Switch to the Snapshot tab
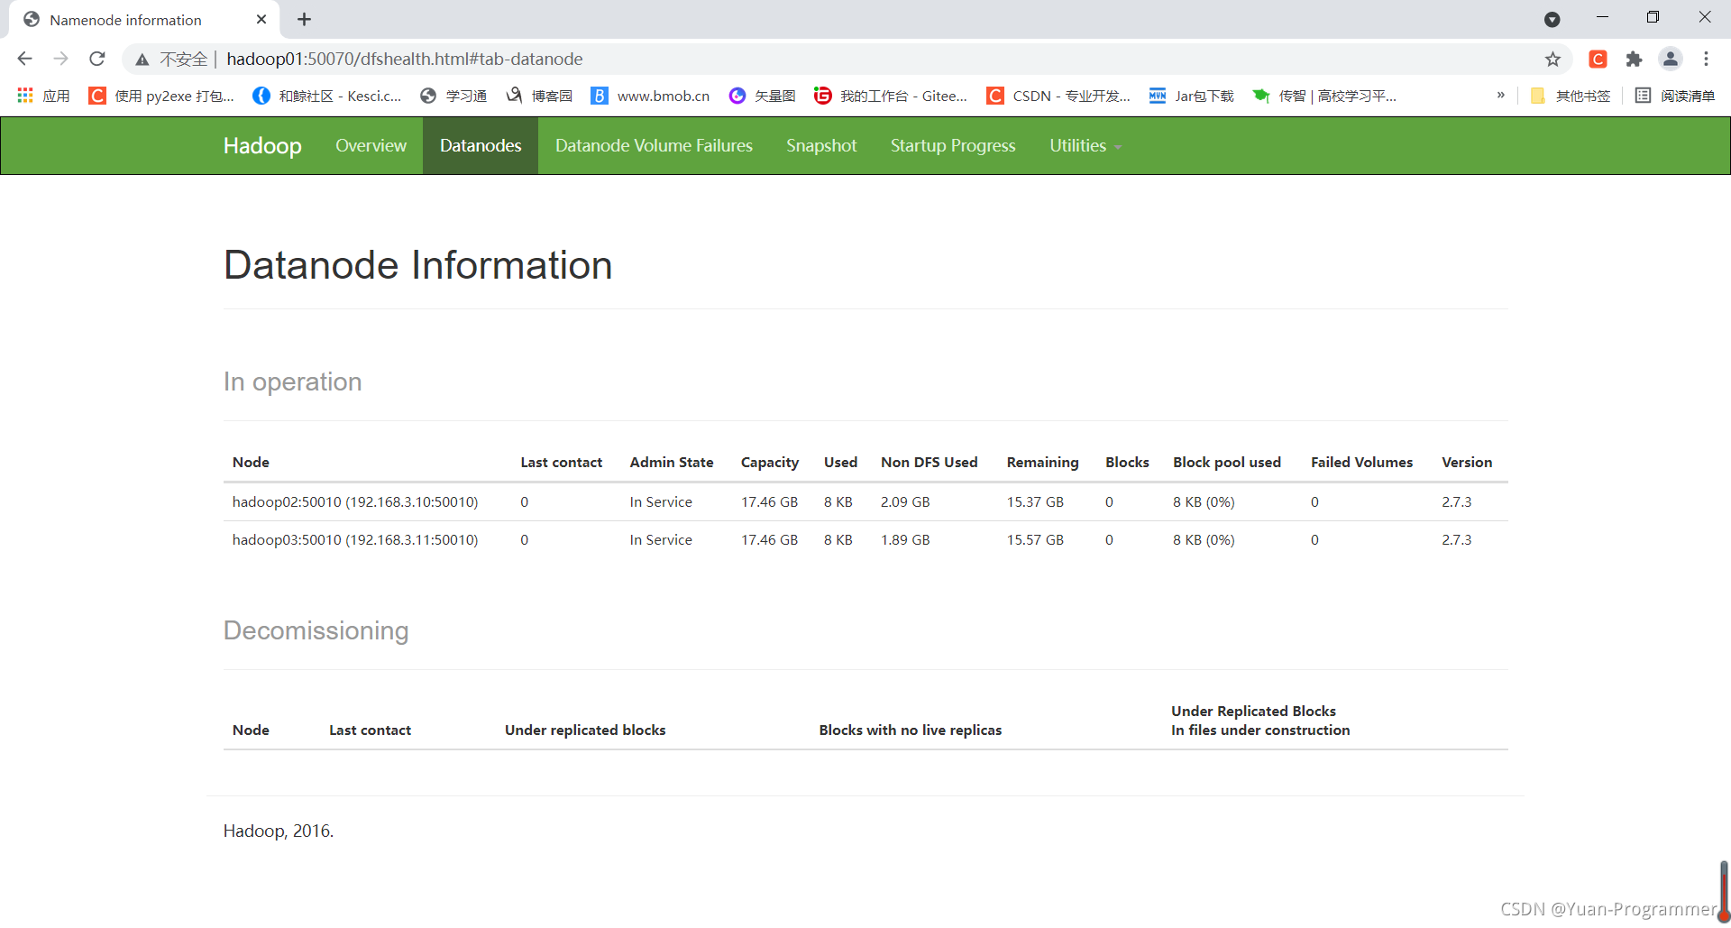The height and width of the screenshot is (928, 1731). tap(821, 145)
